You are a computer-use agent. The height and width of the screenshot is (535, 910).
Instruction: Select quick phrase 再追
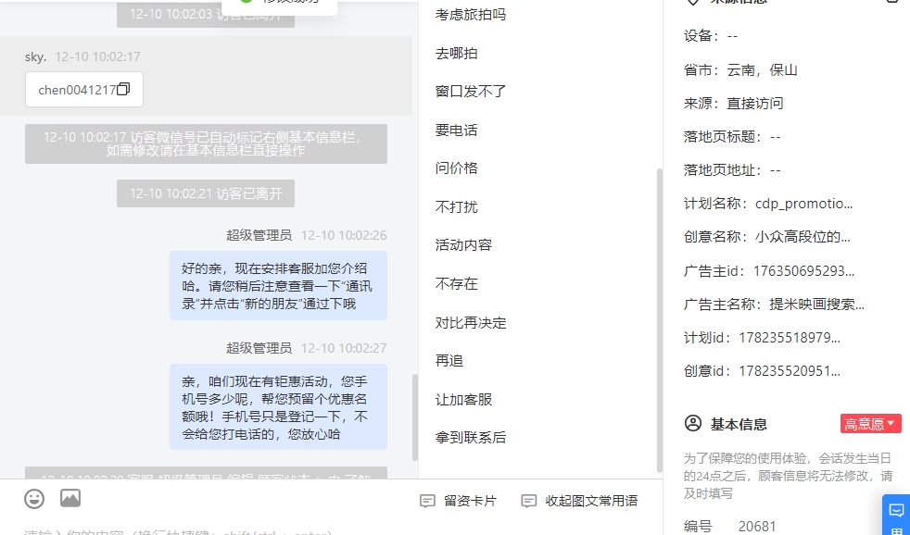tap(449, 361)
